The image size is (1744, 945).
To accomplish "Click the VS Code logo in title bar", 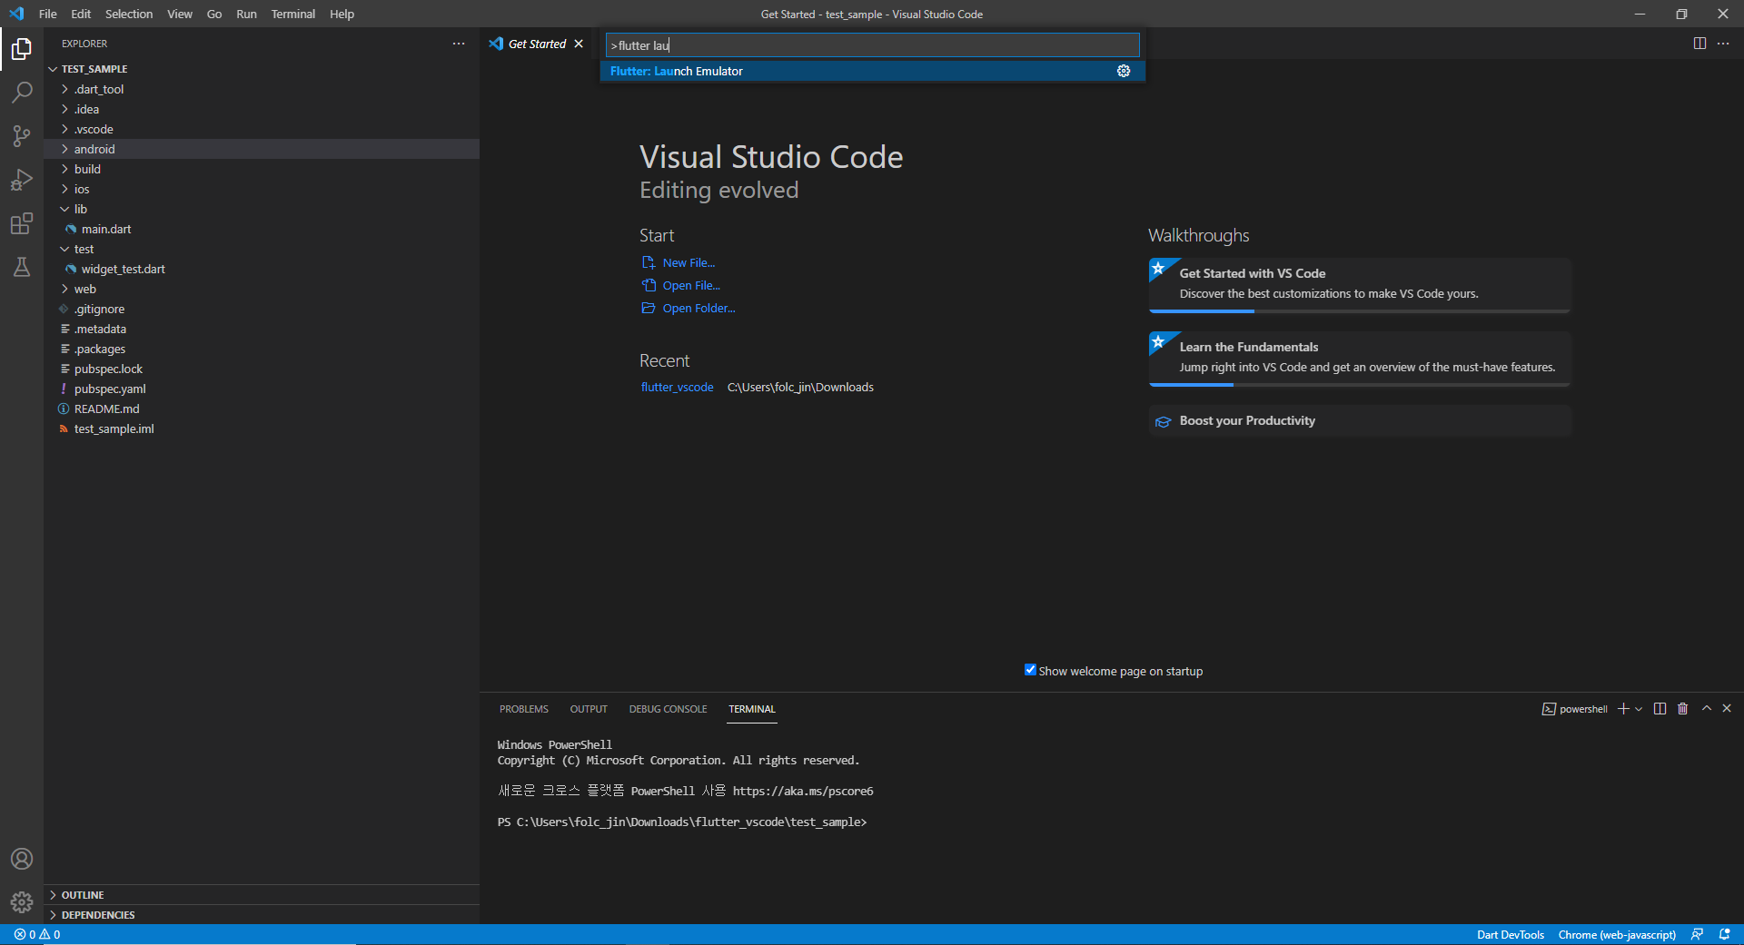I will coord(16,14).
